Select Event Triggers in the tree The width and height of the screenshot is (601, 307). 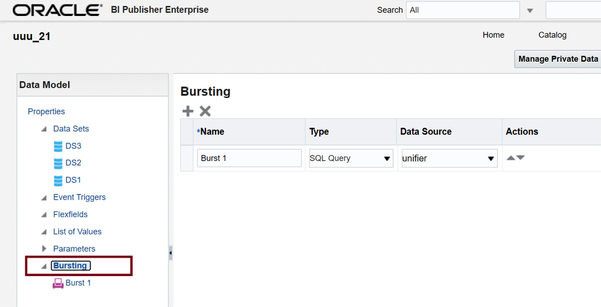[x=80, y=197]
